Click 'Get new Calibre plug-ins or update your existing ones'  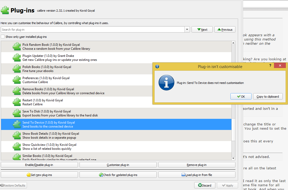click(x=60, y=60)
